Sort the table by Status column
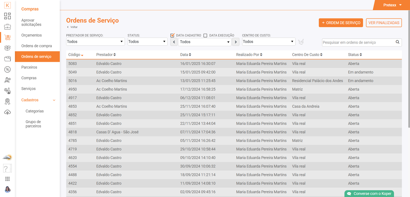Screen dimensions: 410x197 (355, 55)
